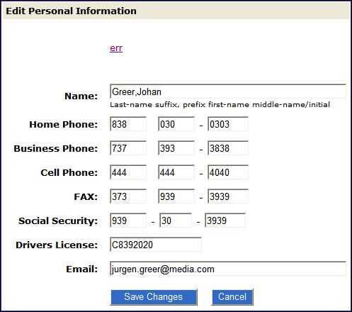This screenshot has width=352, height=312.
Task: Click the Edit Personal Information heading
Action: click(x=71, y=11)
